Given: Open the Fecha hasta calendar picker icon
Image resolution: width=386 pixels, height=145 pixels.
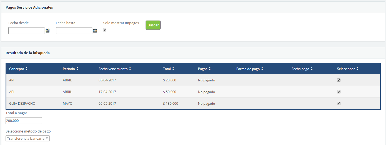Looking at the screenshot, I should 95,31.
